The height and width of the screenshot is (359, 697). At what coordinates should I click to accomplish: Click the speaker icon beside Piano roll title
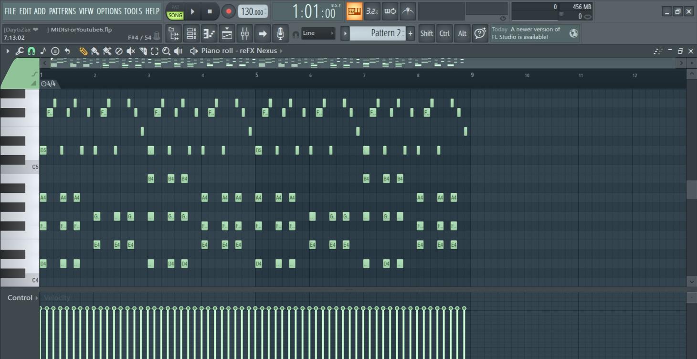coord(193,51)
